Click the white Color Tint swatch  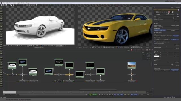(x=156, y=56)
